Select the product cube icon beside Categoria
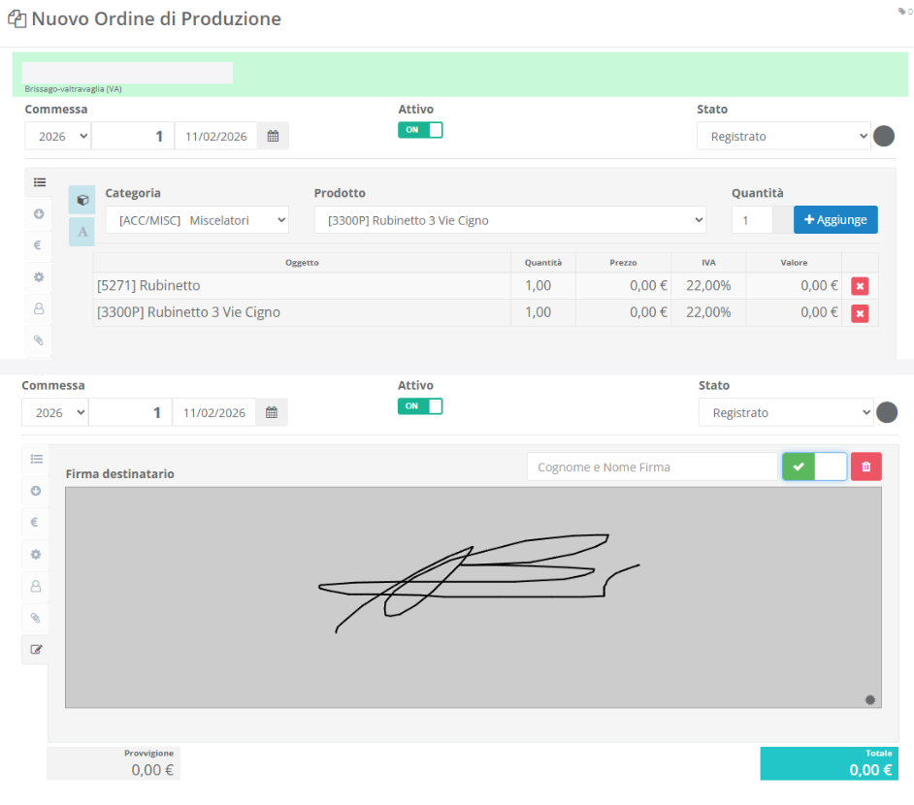Viewport: 914px width, 805px height. point(82,200)
